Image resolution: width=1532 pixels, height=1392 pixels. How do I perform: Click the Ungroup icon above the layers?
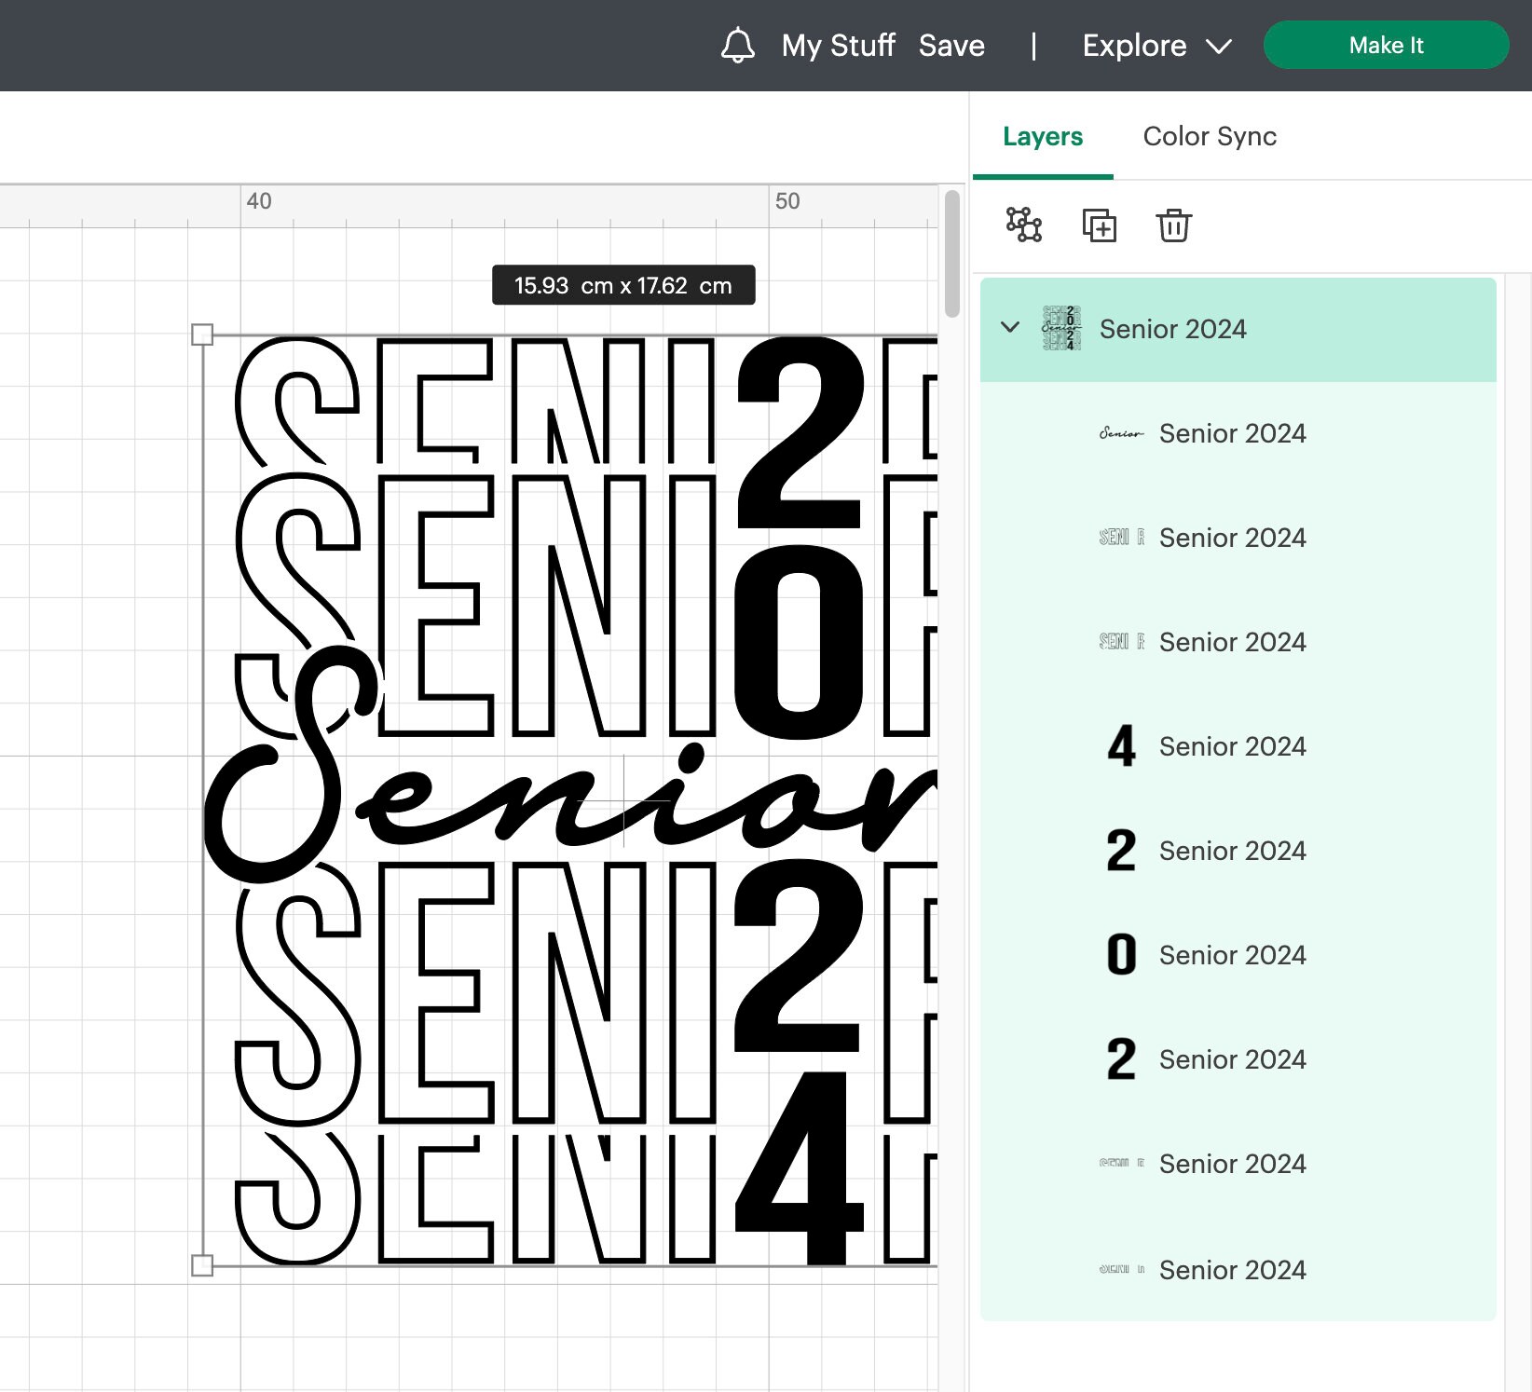[x=1023, y=225]
